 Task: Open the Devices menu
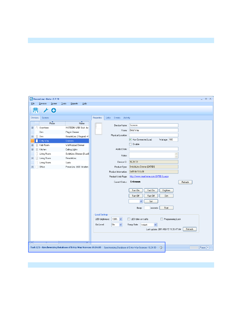tap(43, 103)
